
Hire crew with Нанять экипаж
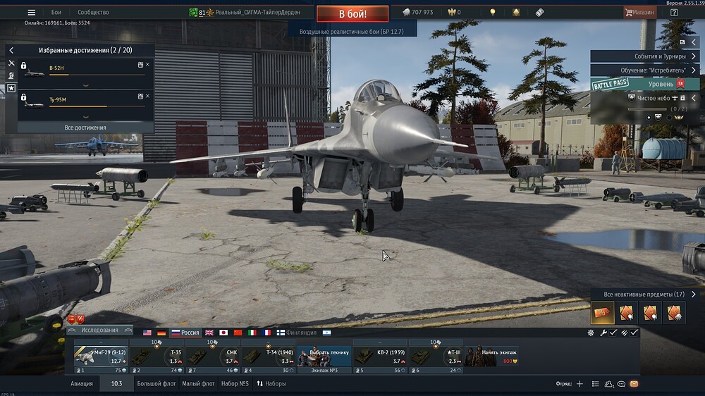coord(491,357)
